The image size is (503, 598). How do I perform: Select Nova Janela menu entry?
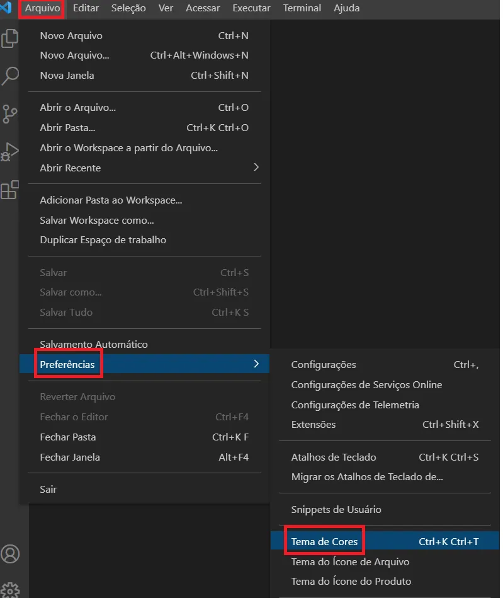coord(144,76)
